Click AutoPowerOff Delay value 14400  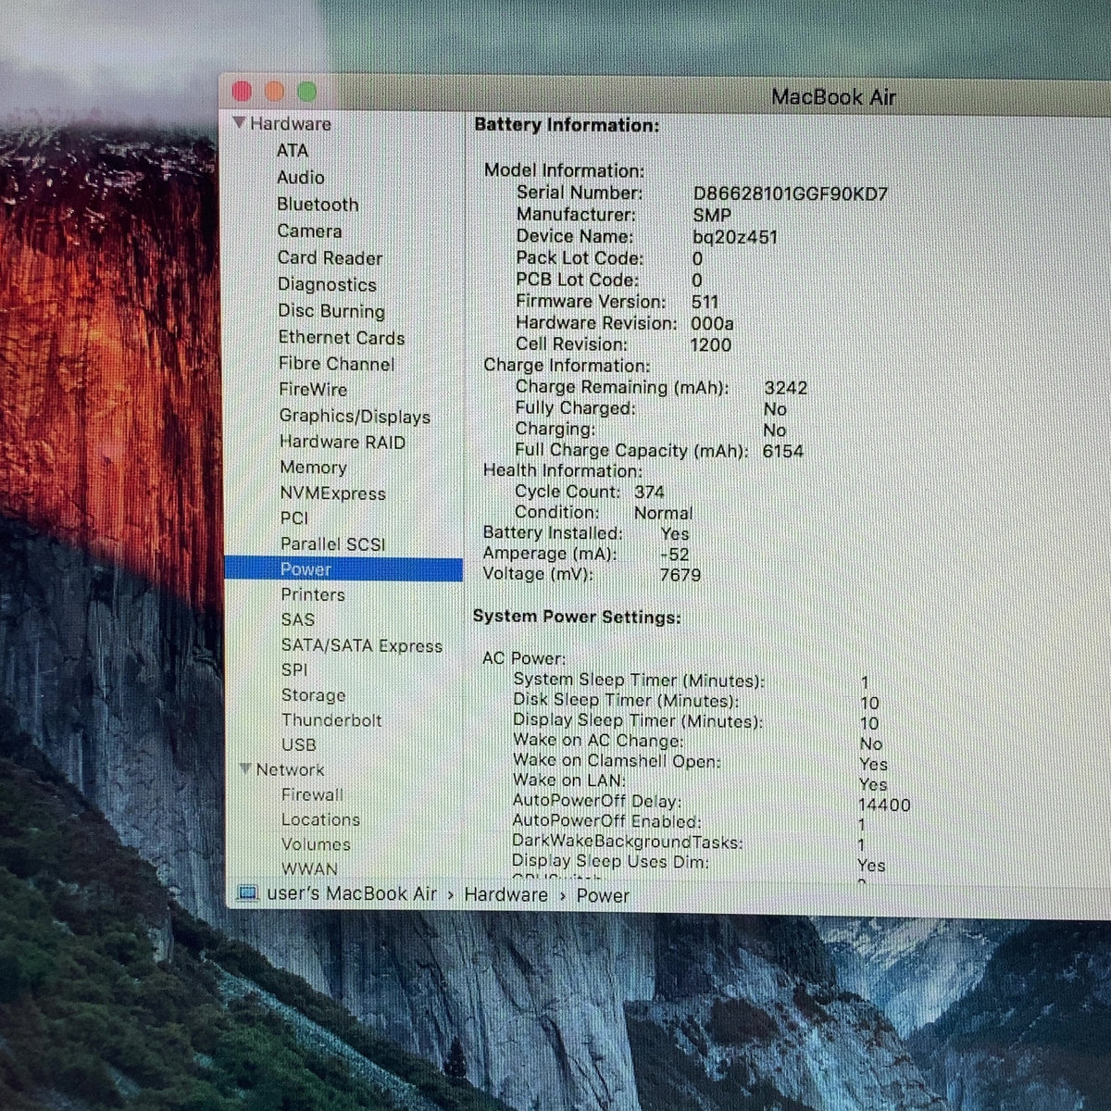883,805
